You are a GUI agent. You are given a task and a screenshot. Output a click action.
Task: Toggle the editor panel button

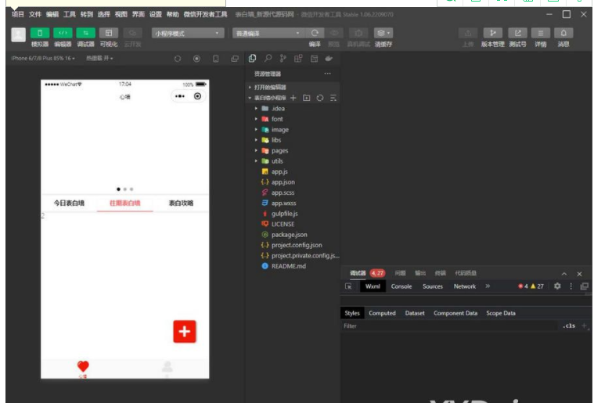tap(63, 33)
